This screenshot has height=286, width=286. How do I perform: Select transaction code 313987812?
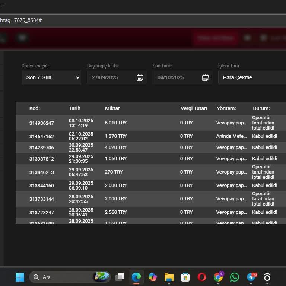tap(42, 159)
